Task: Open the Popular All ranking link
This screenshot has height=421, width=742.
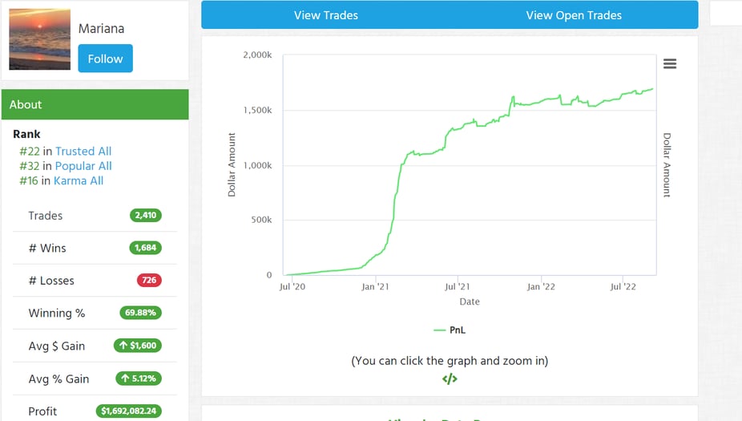Action: (83, 166)
